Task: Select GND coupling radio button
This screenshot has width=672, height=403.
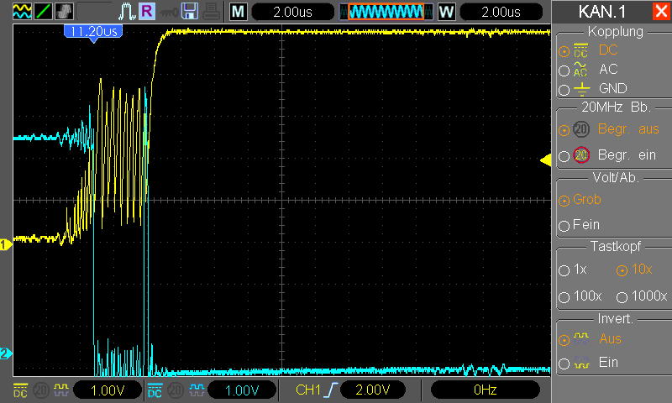Action: click(564, 90)
